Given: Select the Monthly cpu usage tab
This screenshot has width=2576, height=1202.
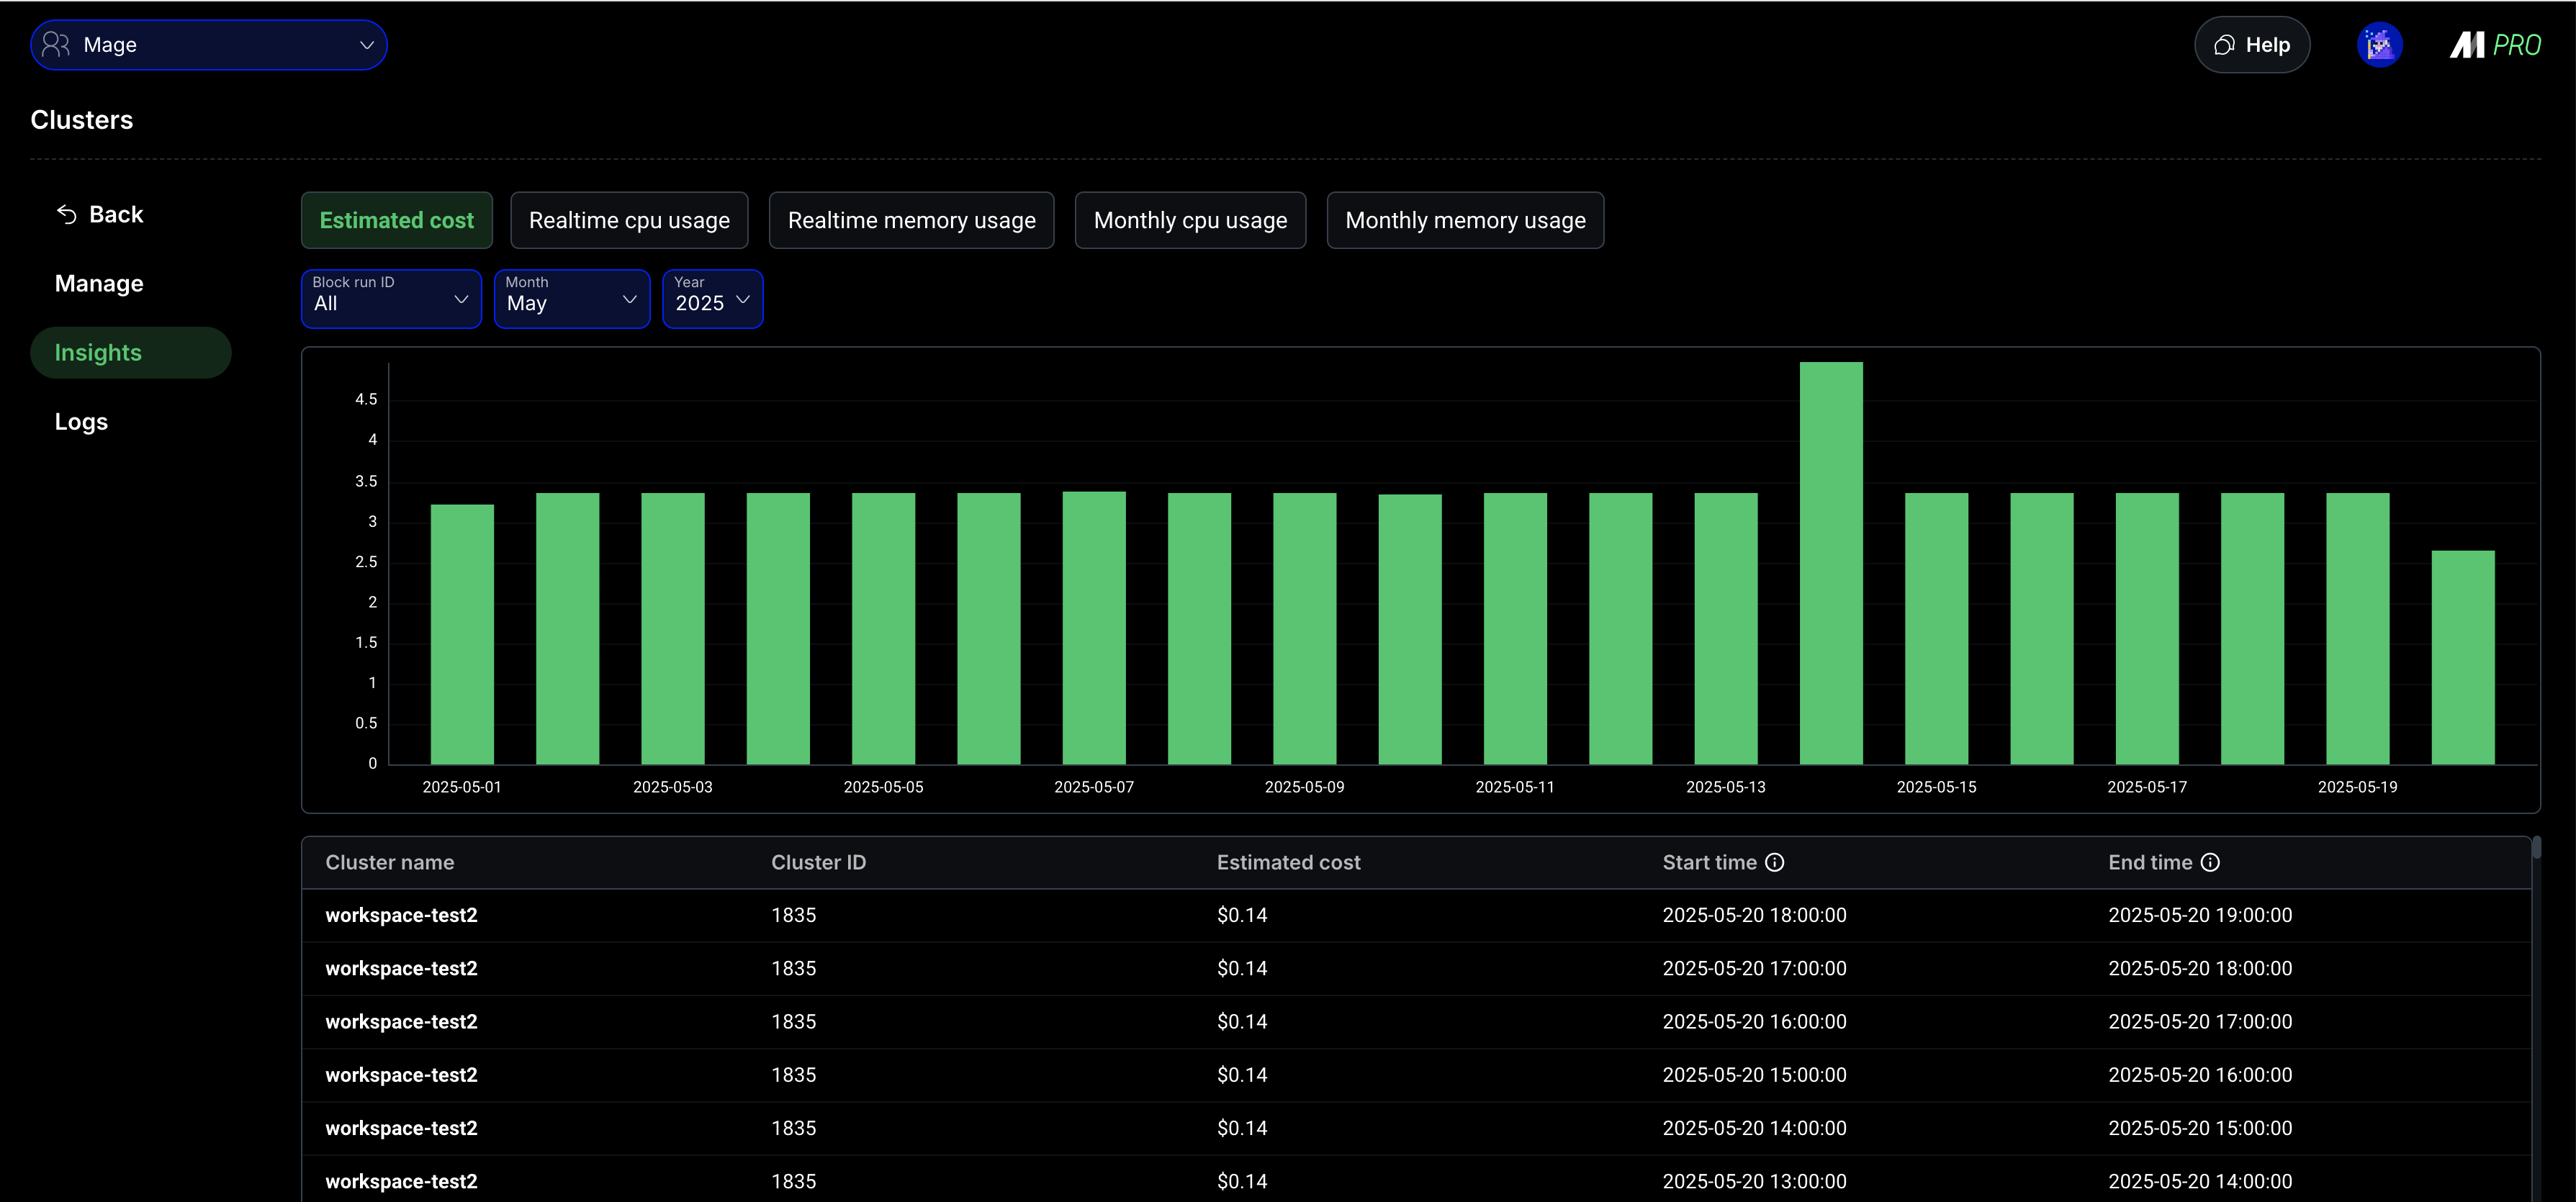Looking at the screenshot, I should coord(1190,220).
